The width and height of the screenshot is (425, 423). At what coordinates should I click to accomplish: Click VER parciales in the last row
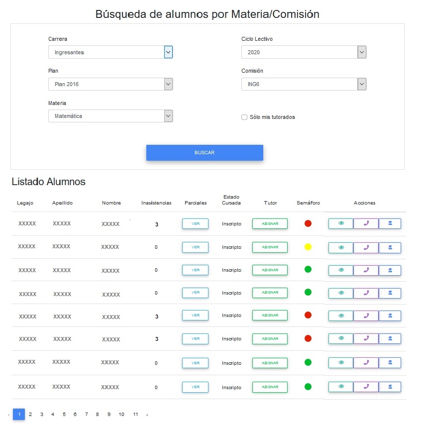point(195,387)
